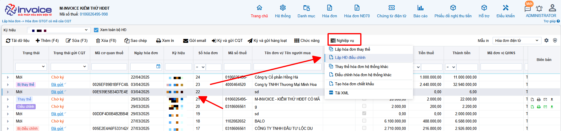Open Điều khiển tools icon
This screenshot has width=561, height=131.
(x=506, y=8)
